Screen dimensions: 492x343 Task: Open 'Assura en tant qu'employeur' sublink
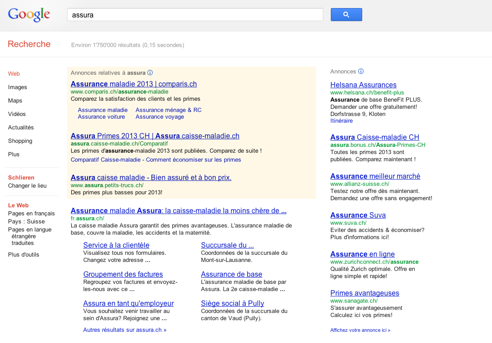[x=128, y=304]
